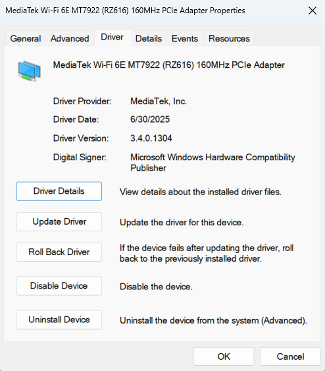This screenshot has height=371, width=325.
Task: Click the Uninstall Device button
Action: (x=59, y=320)
